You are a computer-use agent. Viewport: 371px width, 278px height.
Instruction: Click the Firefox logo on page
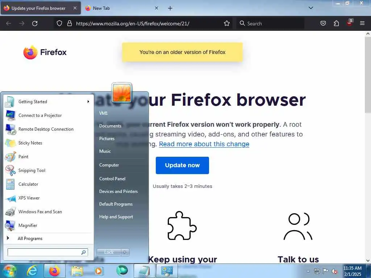[x=45, y=52]
